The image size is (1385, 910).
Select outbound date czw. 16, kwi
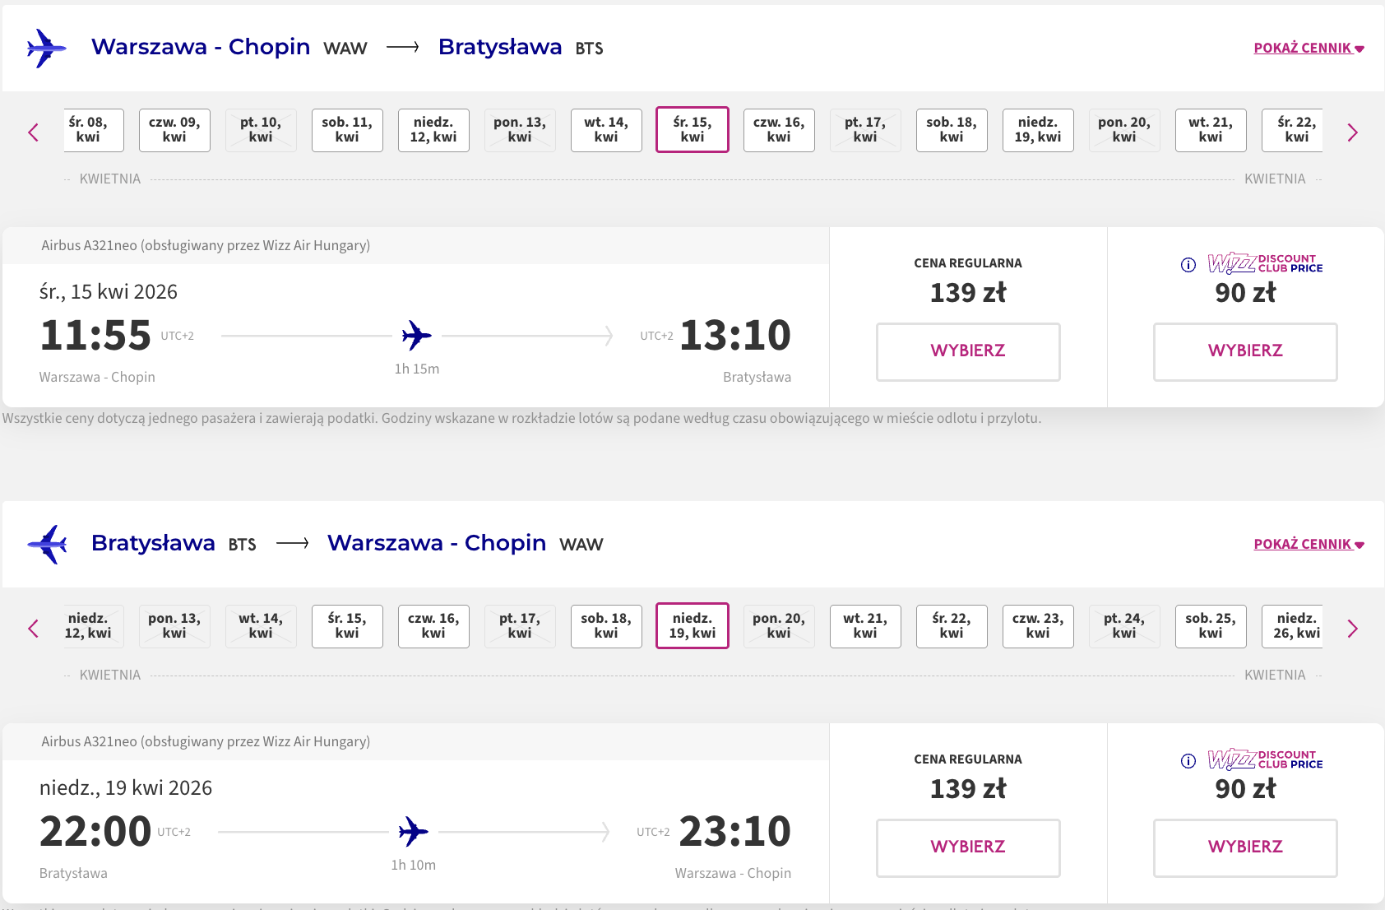pos(779,130)
